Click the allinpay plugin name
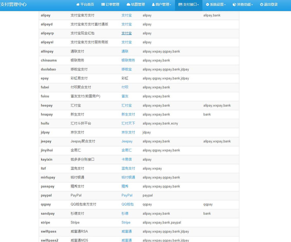 [x=47, y=51]
